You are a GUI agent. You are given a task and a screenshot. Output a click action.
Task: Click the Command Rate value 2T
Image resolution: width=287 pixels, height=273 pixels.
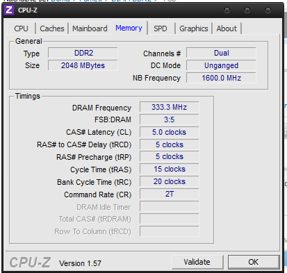pos(170,194)
